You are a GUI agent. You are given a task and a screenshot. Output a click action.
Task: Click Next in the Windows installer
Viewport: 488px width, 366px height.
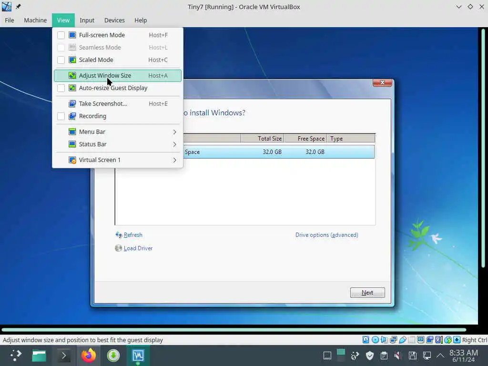point(367,293)
